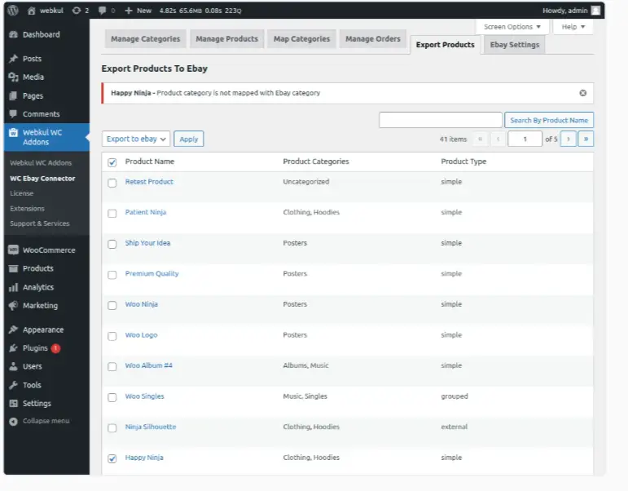The width and height of the screenshot is (628, 491).
Task: Open the Ebay Settings tab
Action: (513, 45)
